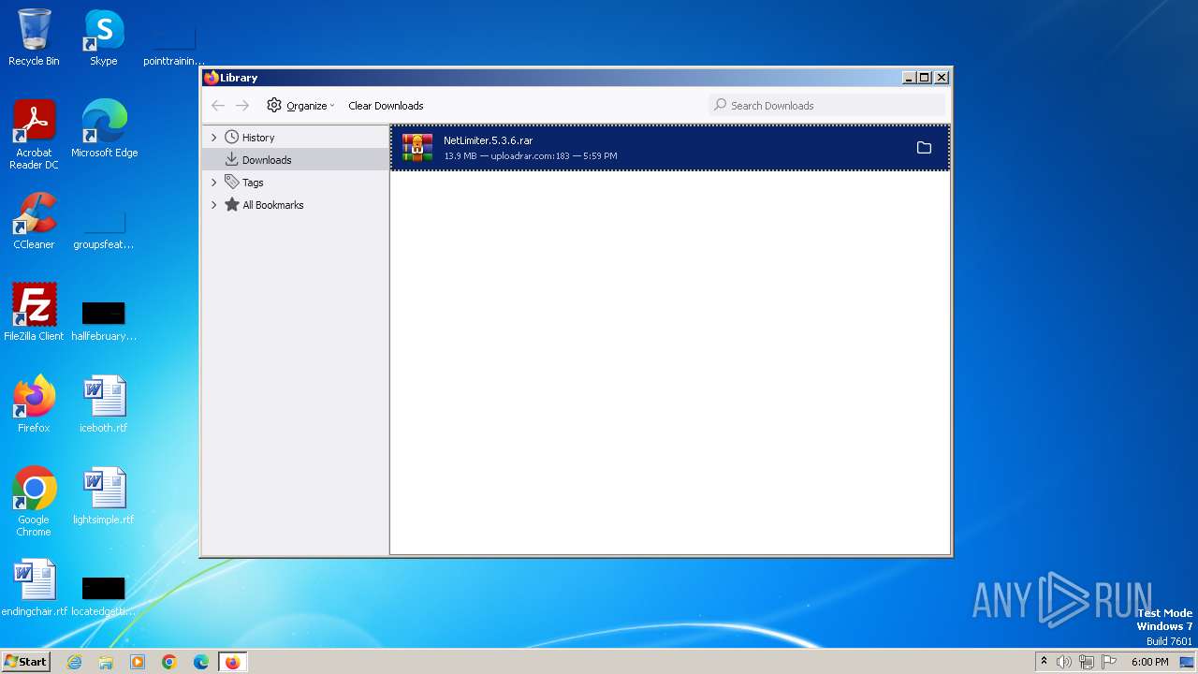The width and height of the screenshot is (1198, 674).
Task: Expand the Tags tree node
Action: click(x=213, y=183)
